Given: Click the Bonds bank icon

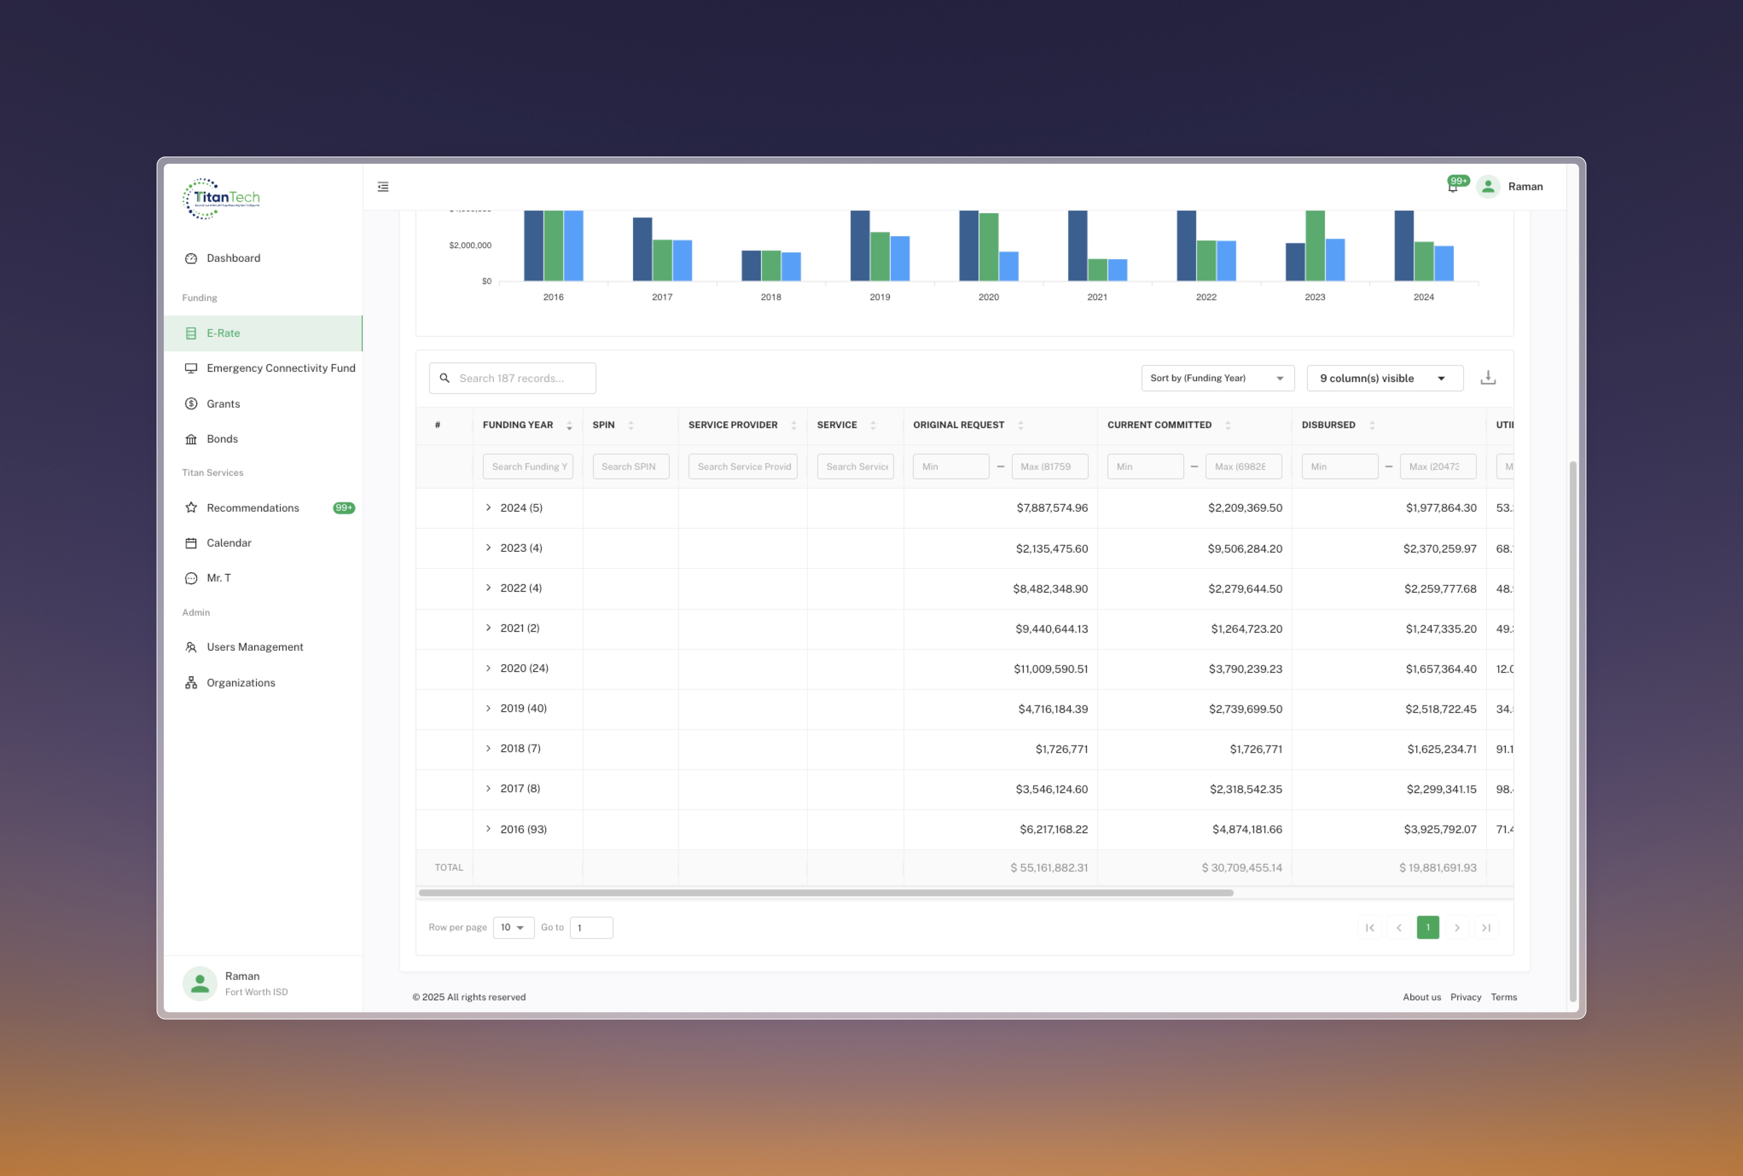Looking at the screenshot, I should pyautogui.click(x=191, y=438).
